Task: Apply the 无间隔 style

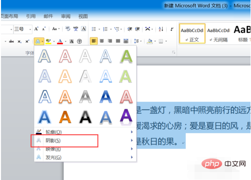Action: [219, 33]
